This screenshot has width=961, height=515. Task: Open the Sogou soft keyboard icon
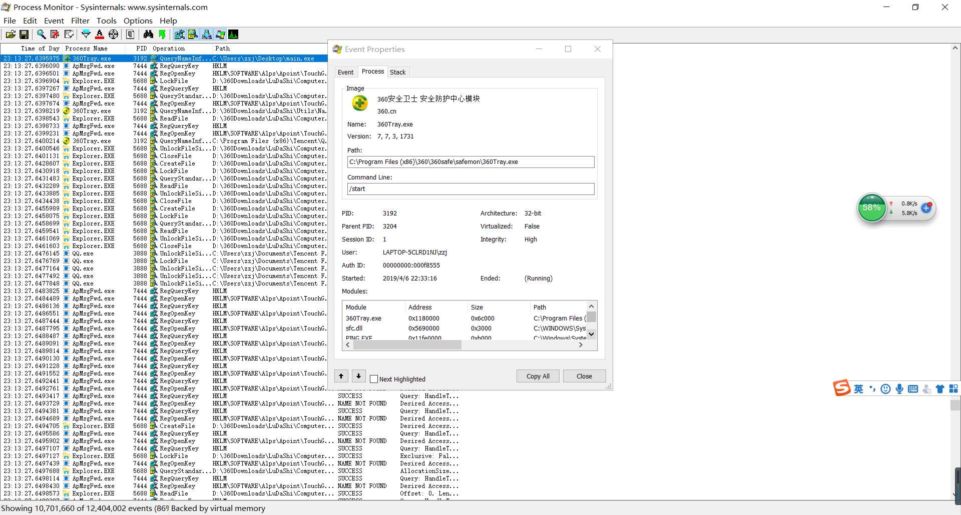pyautogui.click(x=913, y=389)
